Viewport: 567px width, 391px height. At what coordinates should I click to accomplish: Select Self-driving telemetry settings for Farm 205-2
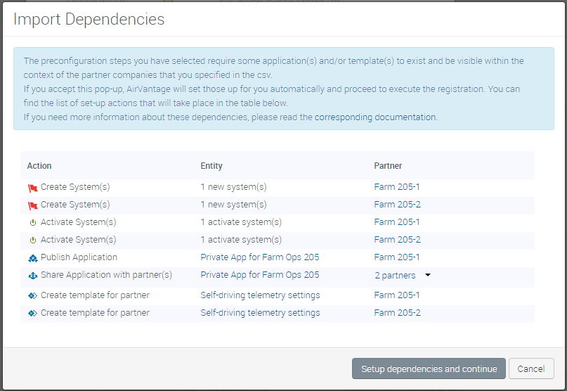pyautogui.click(x=260, y=312)
